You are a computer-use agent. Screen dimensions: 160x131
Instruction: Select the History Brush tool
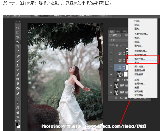pos(18,70)
